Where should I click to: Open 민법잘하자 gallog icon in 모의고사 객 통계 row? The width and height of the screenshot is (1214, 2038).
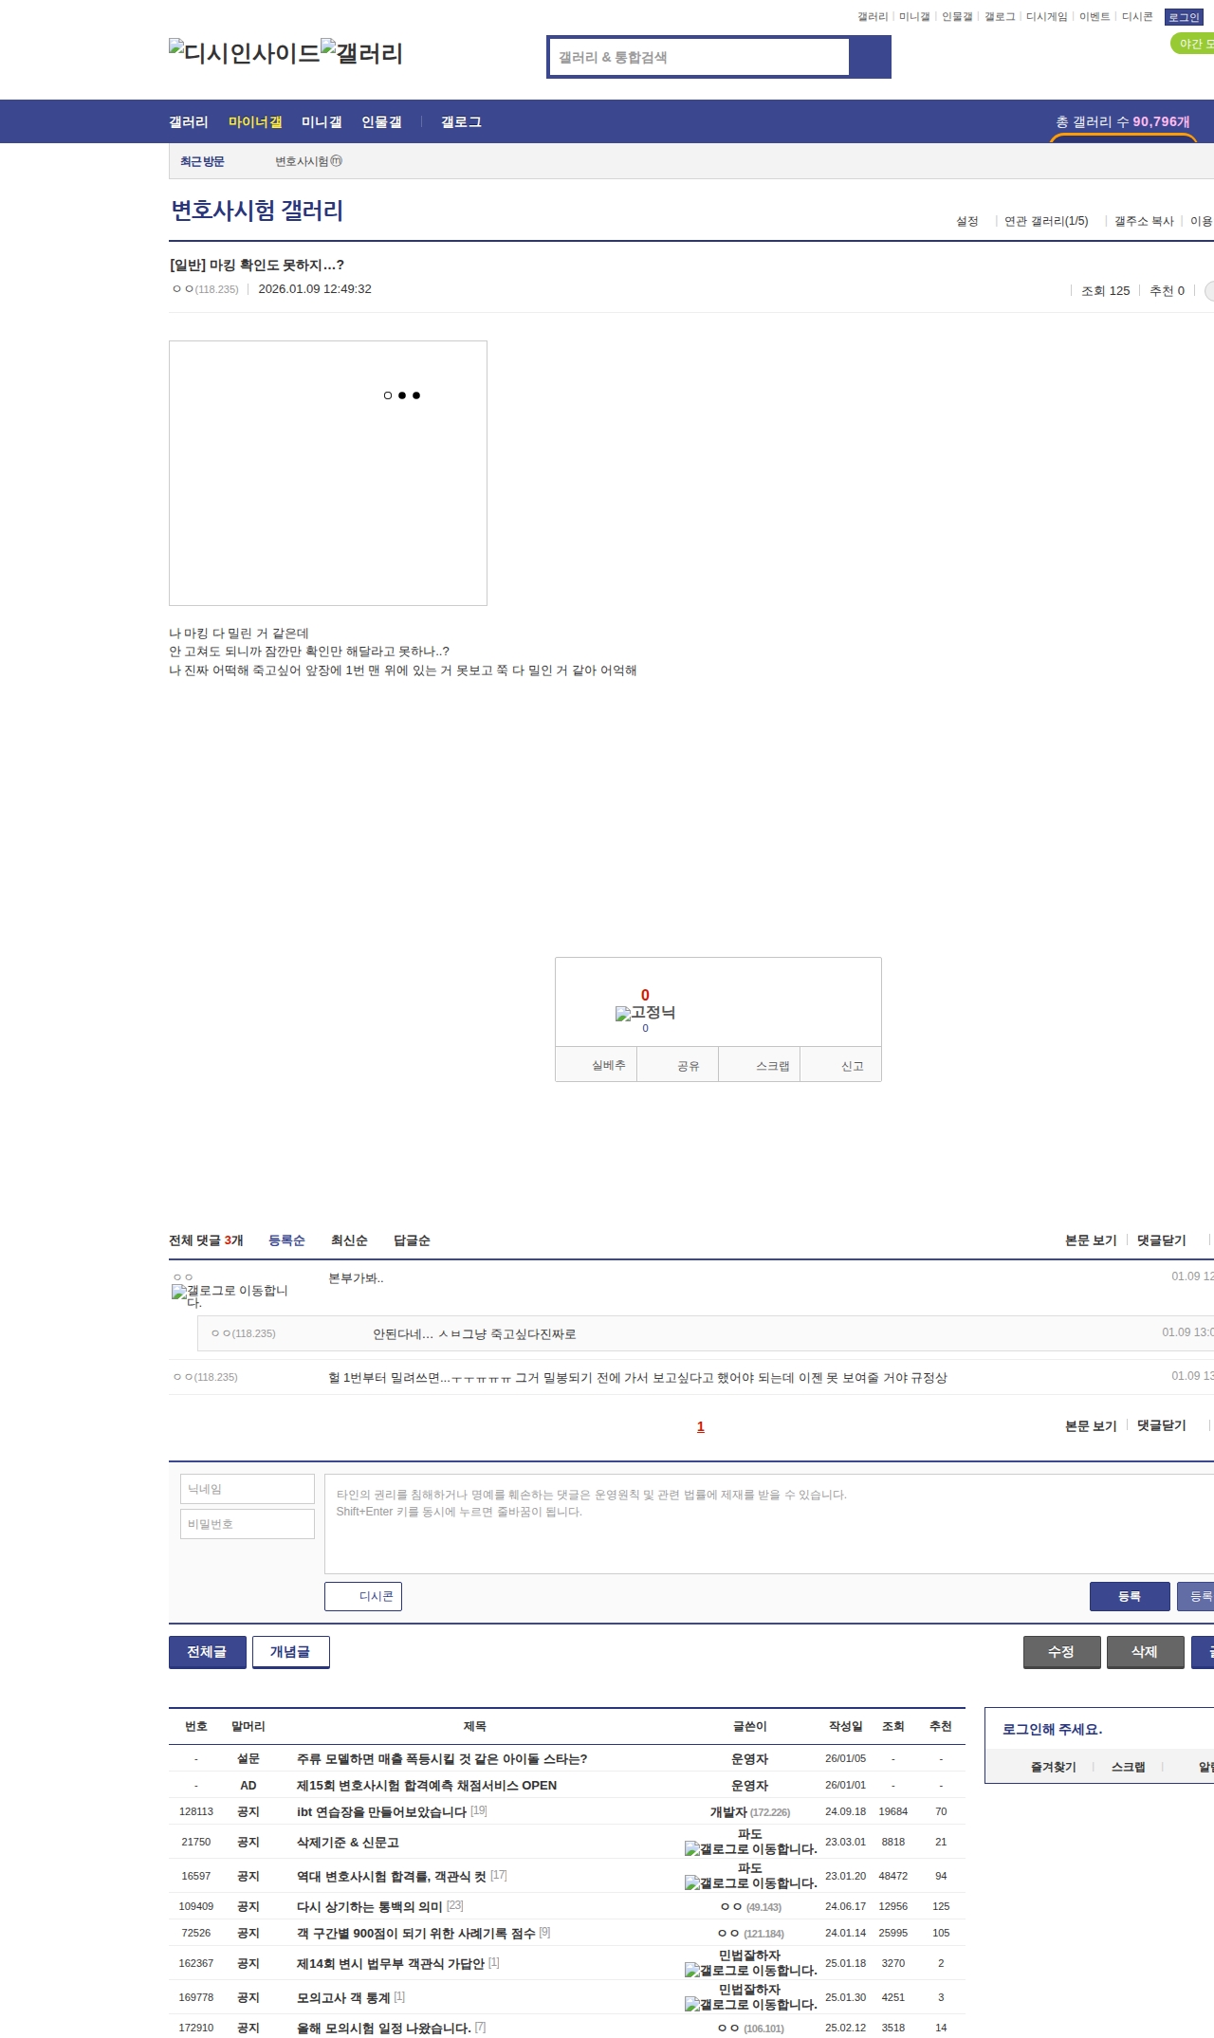[x=750, y=2005]
